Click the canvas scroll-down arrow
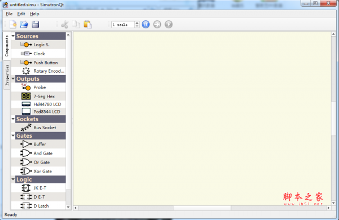 pos(333,203)
